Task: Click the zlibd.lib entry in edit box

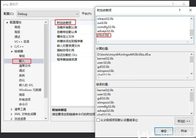Action: click(103, 35)
